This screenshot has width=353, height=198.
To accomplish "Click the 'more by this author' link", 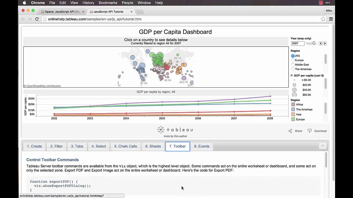I will click(x=175, y=136).
